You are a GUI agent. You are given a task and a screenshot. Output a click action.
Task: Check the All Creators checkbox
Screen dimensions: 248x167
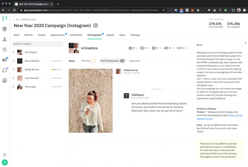pyautogui.click(x=13, y=52)
